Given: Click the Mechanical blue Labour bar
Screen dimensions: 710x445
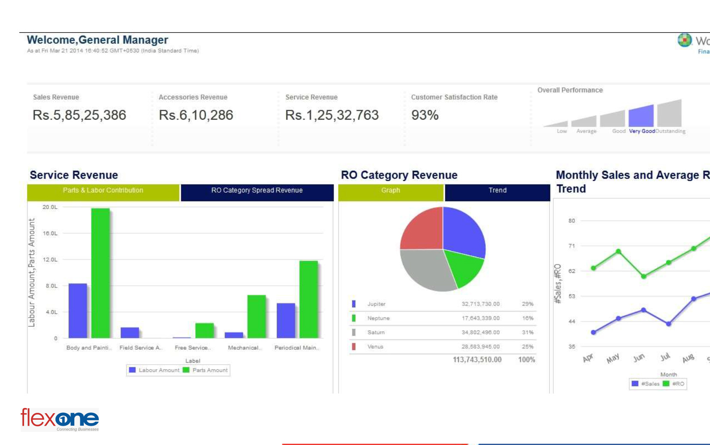Looking at the screenshot, I should tap(234, 335).
